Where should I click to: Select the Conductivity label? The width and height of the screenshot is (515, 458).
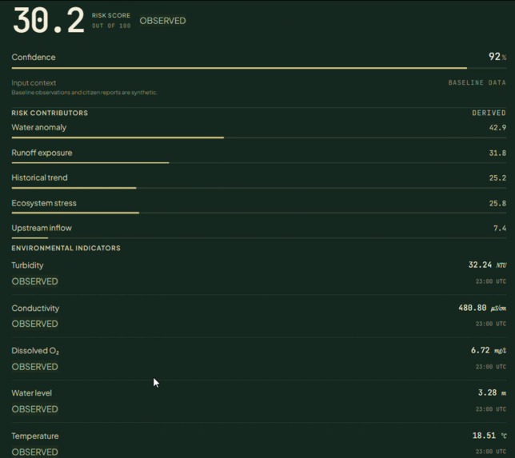click(35, 309)
